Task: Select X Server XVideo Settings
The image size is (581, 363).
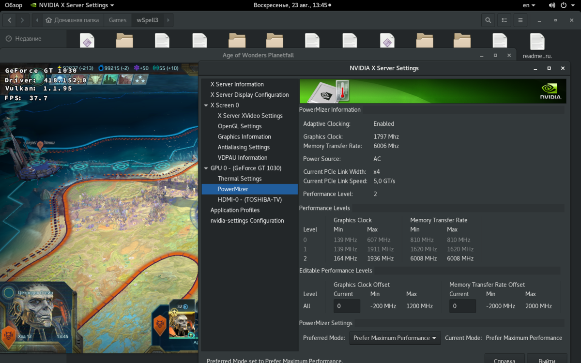Action: coord(250,116)
